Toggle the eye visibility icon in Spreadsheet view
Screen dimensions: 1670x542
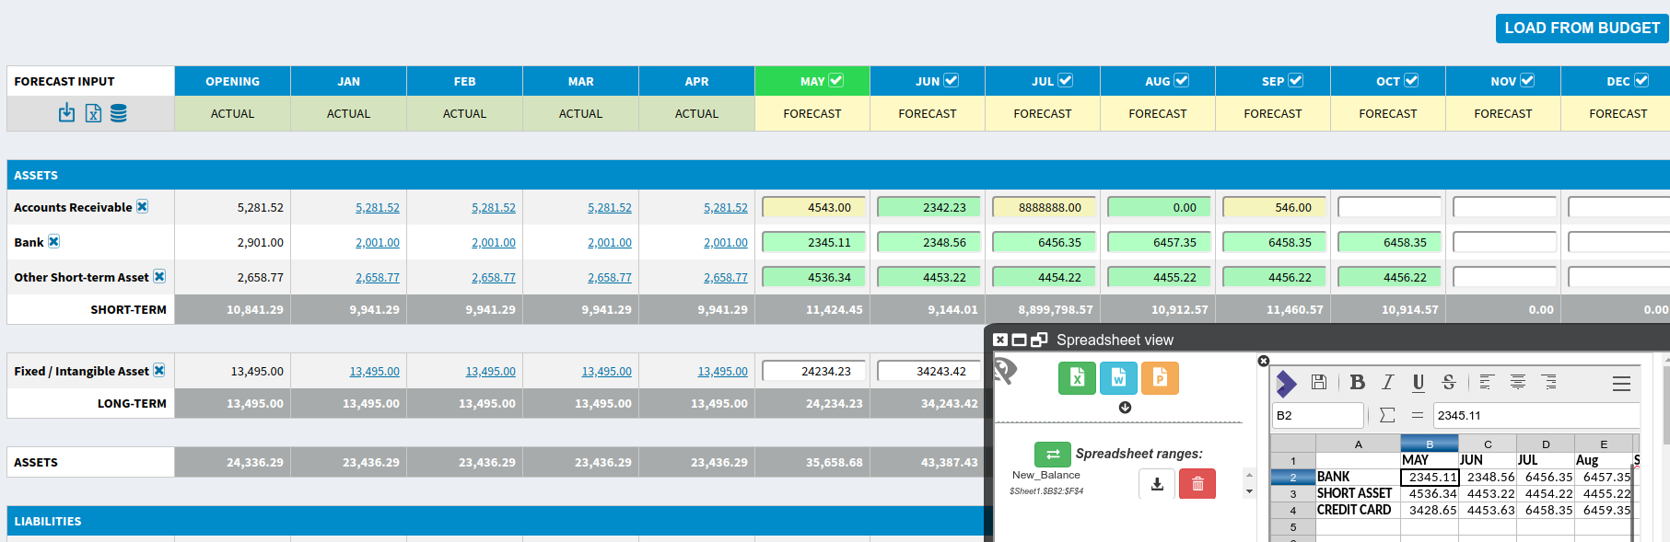[1006, 371]
